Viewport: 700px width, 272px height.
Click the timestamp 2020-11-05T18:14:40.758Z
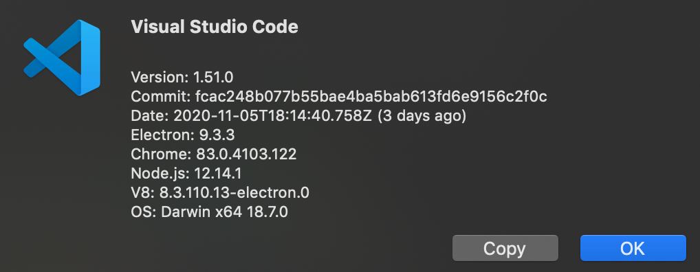coord(273,116)
